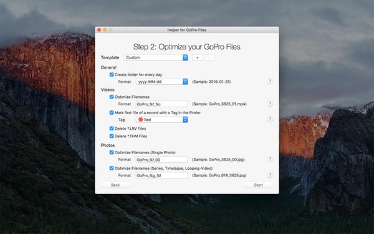Toggle Optimize Filenames (Single Photo) checkbox

point(112,152)
